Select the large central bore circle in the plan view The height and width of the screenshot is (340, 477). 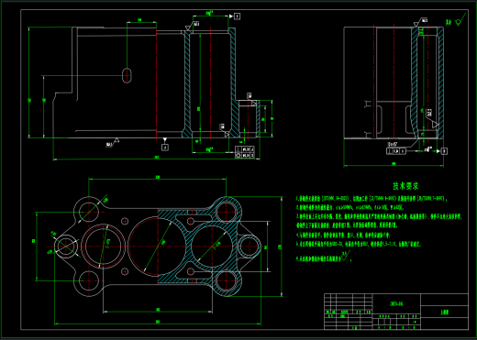(x=157, y=246)
